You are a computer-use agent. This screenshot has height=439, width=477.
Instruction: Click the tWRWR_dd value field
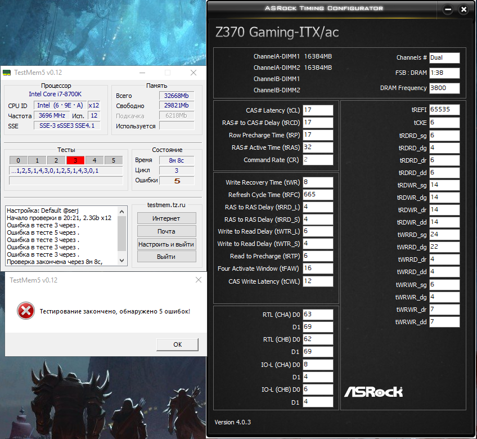[444, 322]
